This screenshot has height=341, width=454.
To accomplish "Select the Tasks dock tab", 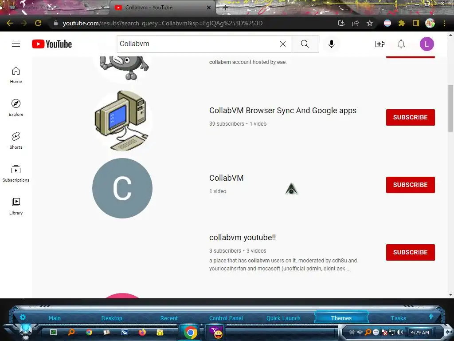I will coord(398,318).
